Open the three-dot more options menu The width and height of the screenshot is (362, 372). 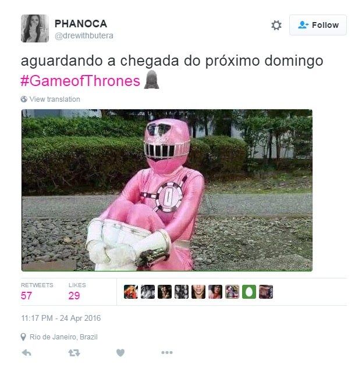point(167,353)
